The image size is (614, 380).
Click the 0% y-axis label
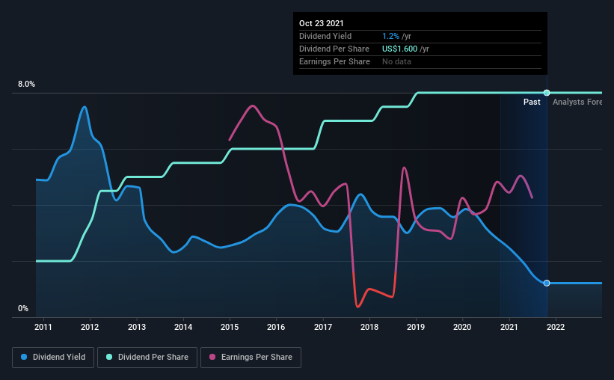(x=23, y=309)
